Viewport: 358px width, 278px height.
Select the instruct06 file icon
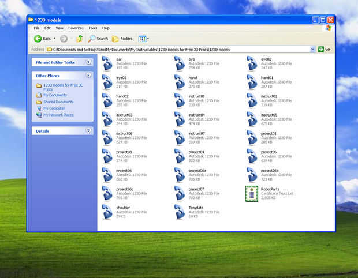pyautogui.click(x=107, y=138)
